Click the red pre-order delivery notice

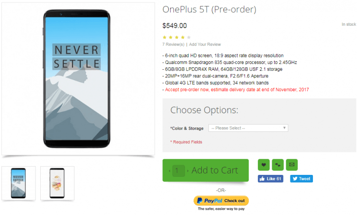(x=236, y=90)
